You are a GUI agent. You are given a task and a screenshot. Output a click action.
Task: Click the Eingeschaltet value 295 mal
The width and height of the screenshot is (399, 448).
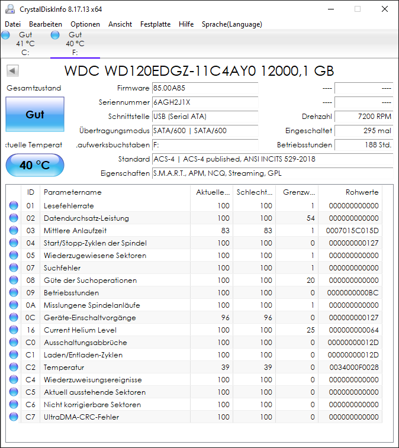pyautogui.click(x=364, y=131)
